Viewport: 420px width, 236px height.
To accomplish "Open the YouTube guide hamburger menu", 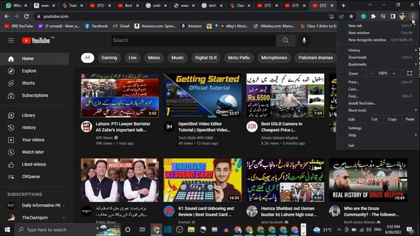I will pyautogui.click(x=11, y=41).
